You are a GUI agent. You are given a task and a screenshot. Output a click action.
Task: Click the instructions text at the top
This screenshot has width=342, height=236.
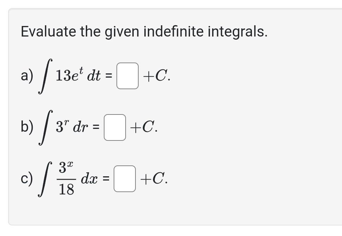click(x=144, y=32)
